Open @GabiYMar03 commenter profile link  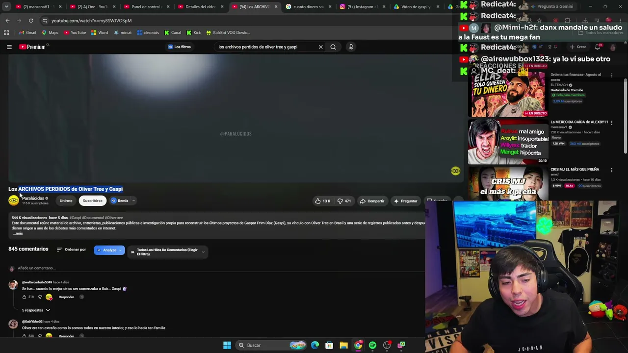click(x=32, y=322)
